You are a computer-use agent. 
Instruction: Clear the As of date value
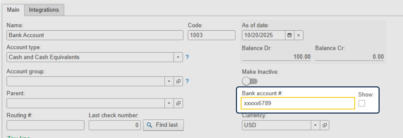[x=299, y=35]
